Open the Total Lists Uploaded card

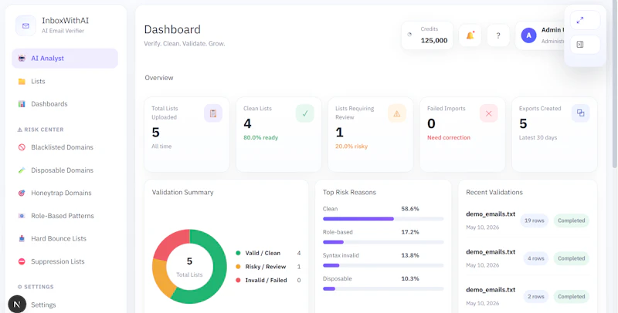[187, 134]
